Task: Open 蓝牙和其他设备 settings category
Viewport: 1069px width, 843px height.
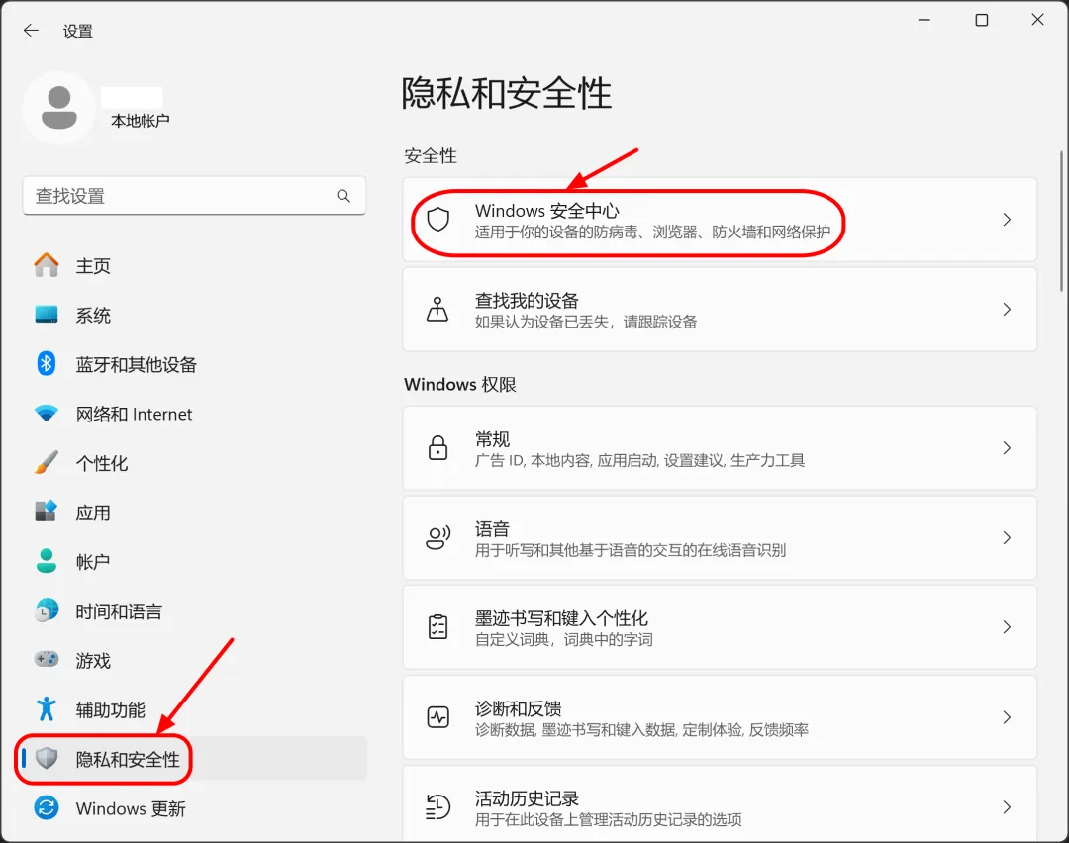Action: (x=194, y=364)
